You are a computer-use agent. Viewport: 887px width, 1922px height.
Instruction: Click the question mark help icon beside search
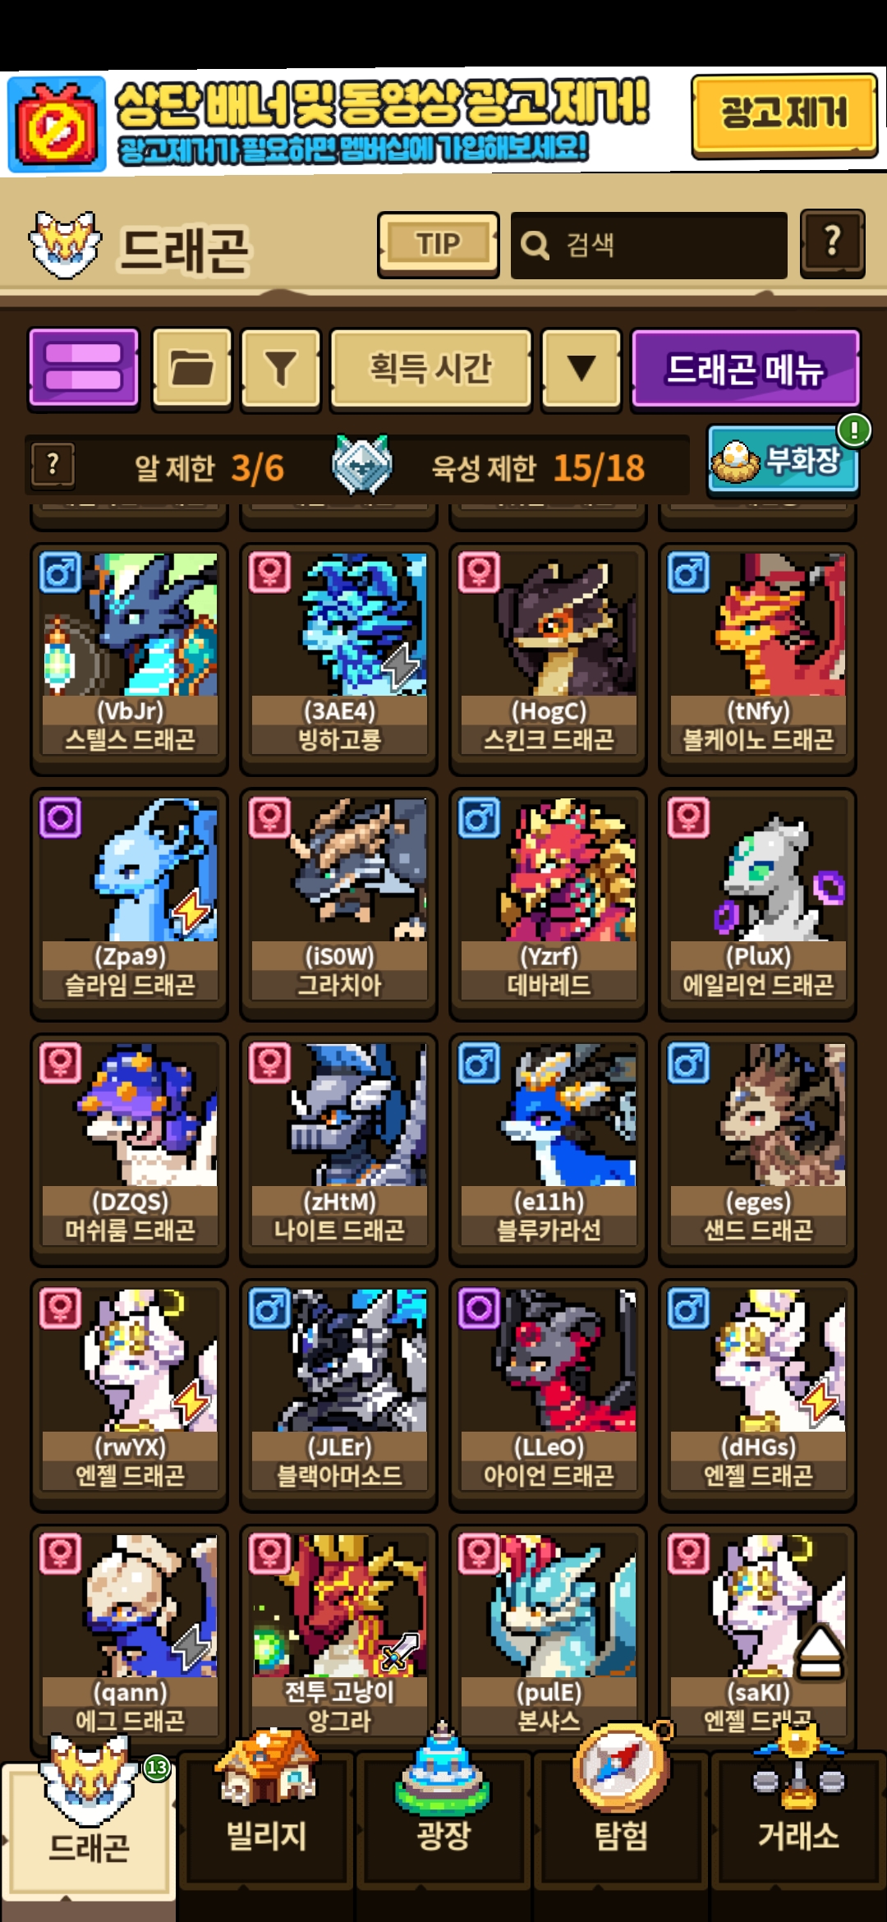832,244
